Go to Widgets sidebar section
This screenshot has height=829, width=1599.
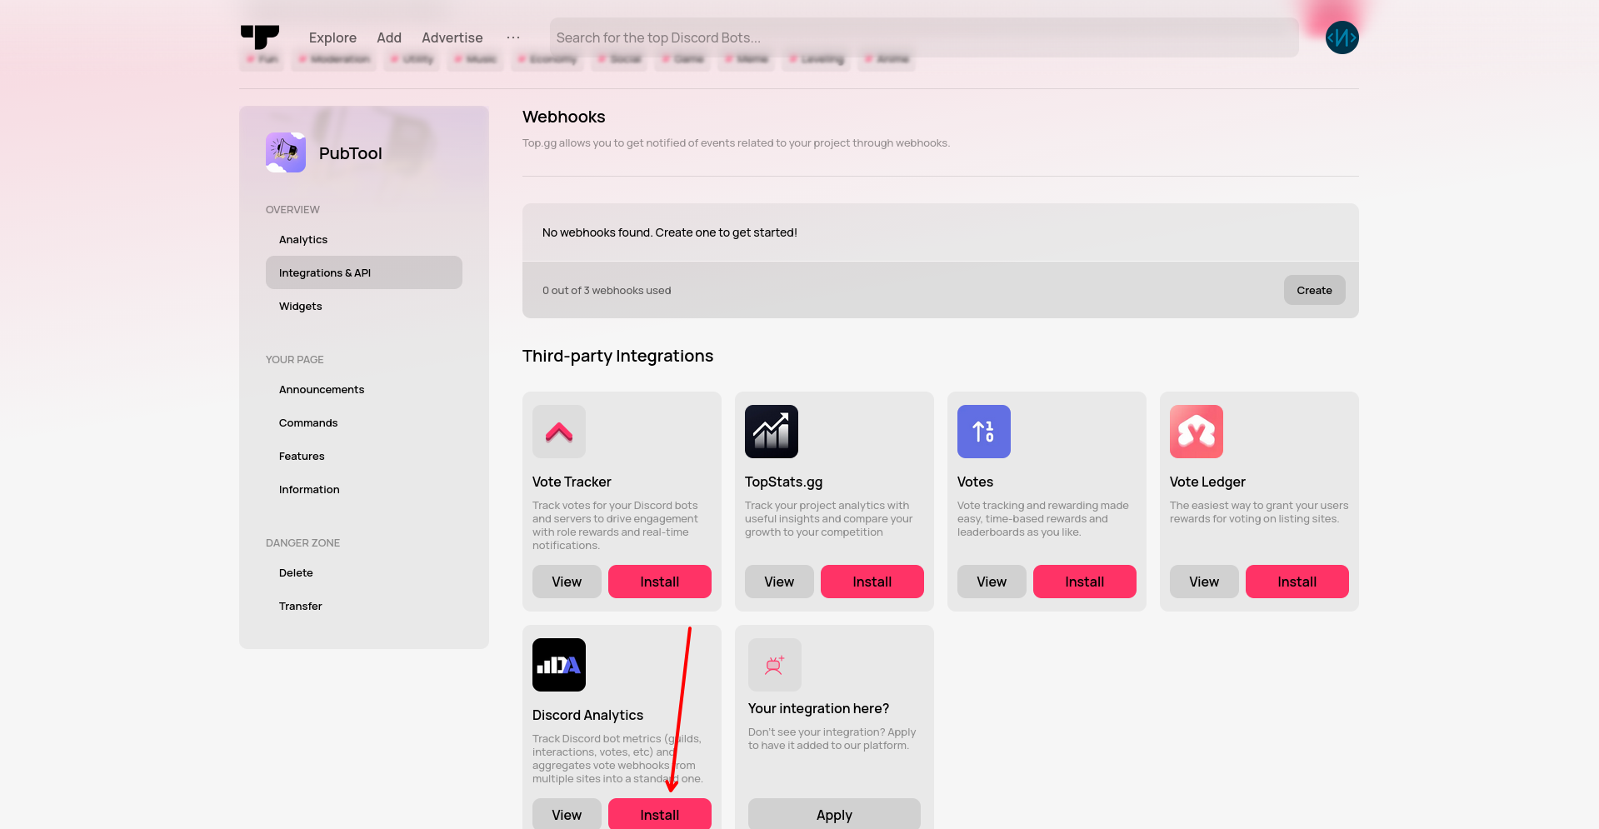tap(301, 306)
